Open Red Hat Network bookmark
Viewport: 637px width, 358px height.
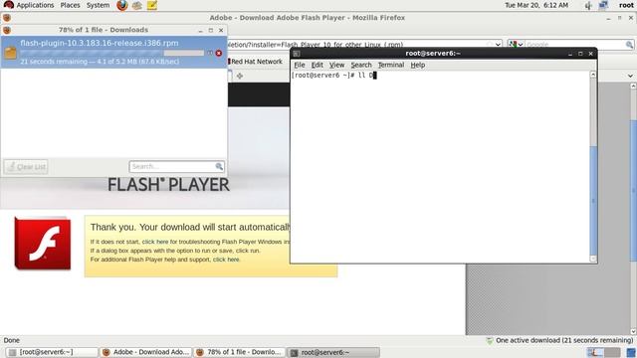pos(255,62)
